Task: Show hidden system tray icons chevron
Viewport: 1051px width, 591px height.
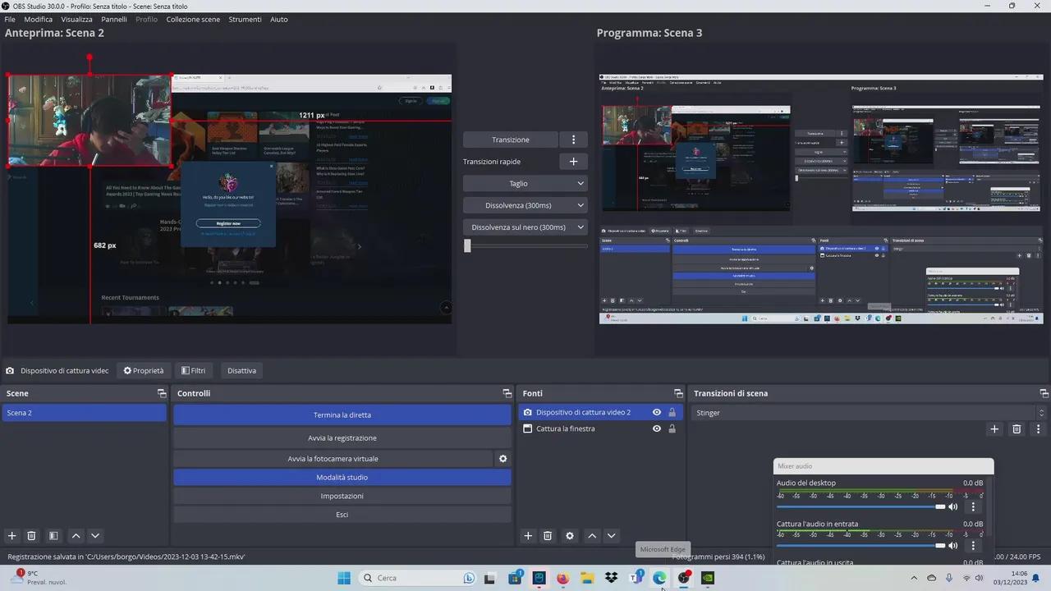Action: click(x=913, y=578)
